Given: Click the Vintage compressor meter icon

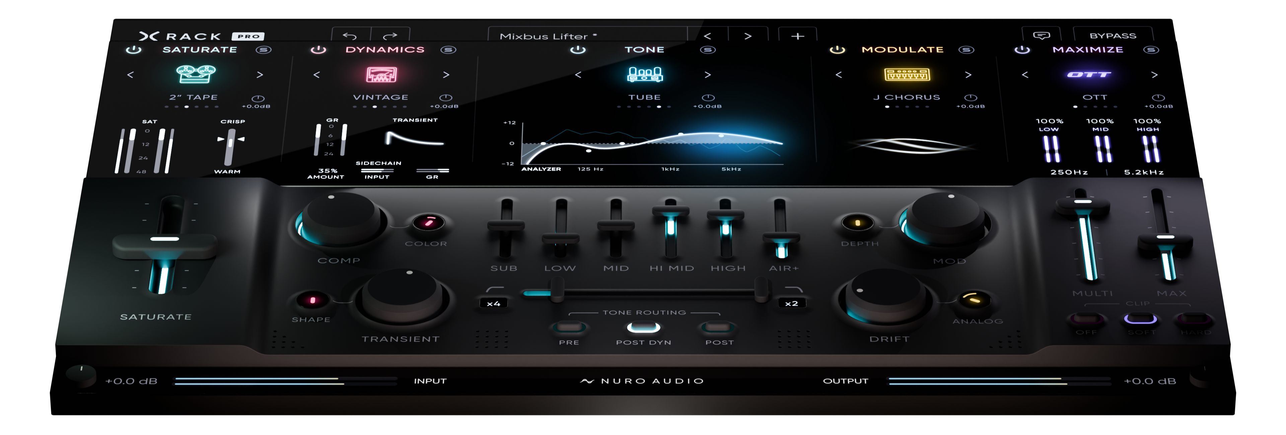Looking at the screenshot, I should [x=381, y=74].
